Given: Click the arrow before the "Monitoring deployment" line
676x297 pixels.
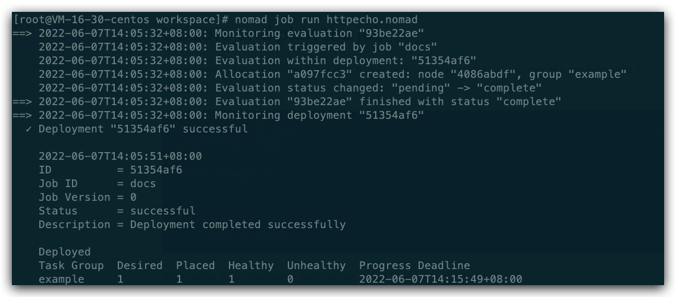Looking at the screenshot, I should [21, 115].
